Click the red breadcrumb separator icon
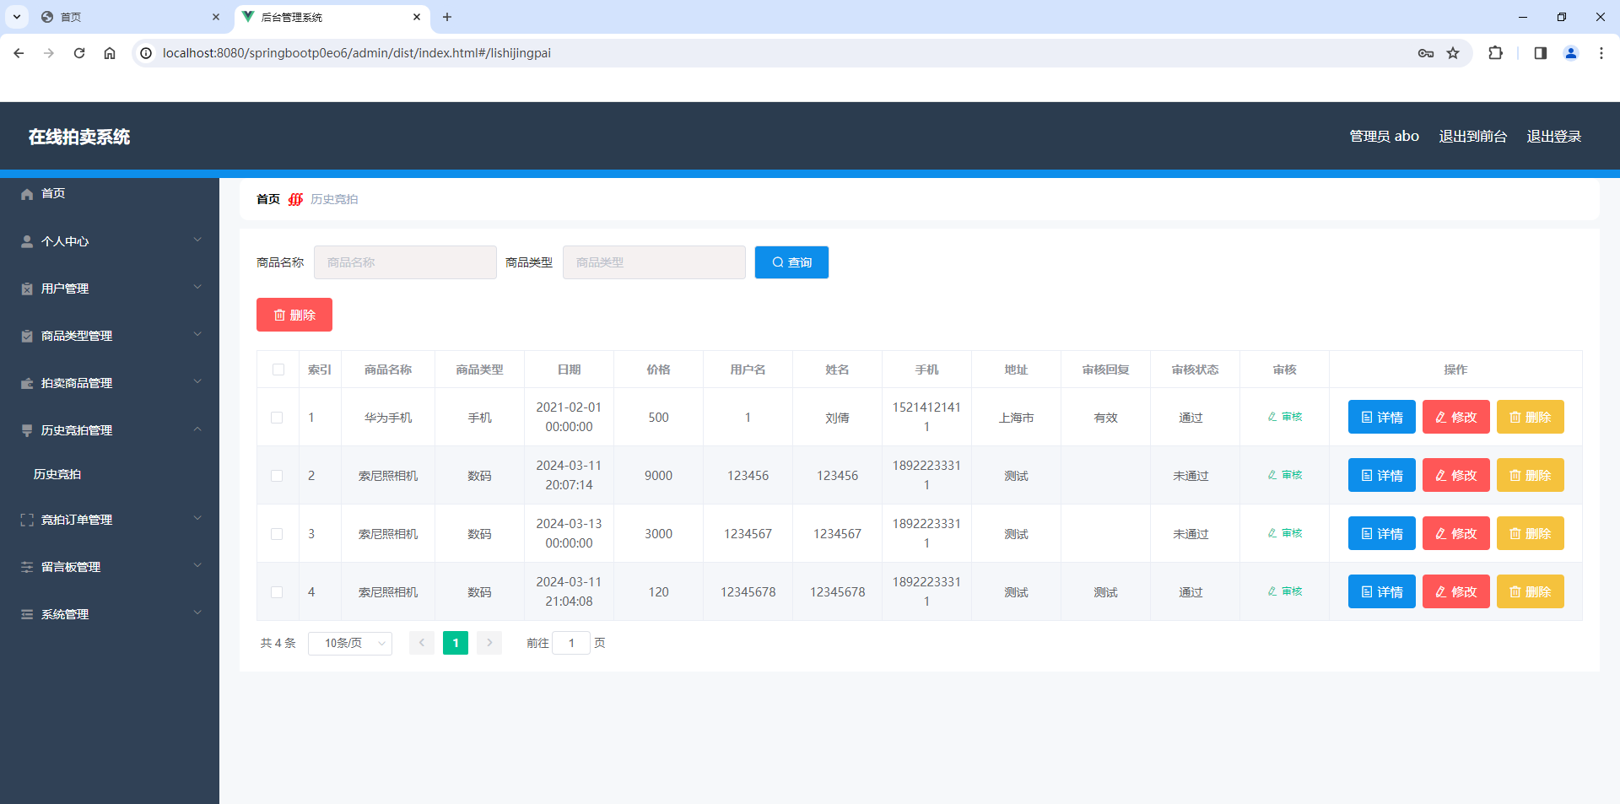The width and height of the screenshot is (1620, 804). [295, 199]
